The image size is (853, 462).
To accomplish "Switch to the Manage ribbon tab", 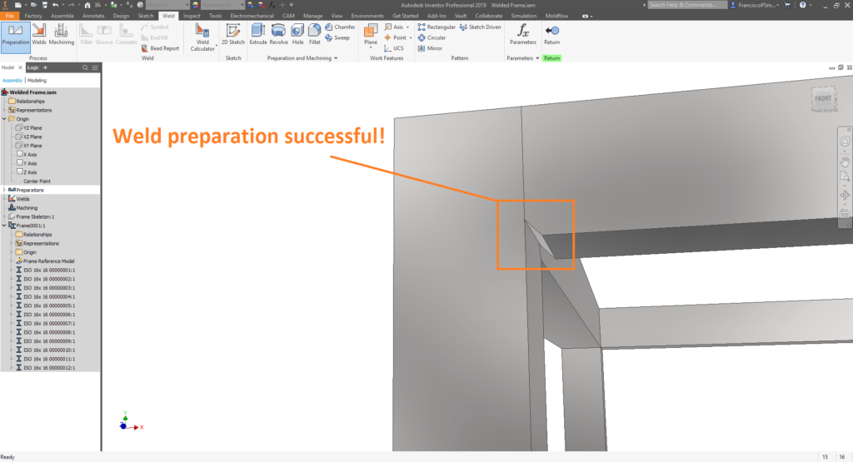I will tap(313, 16).
